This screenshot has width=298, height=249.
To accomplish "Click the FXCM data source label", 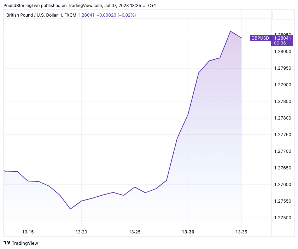I will (x=70, y=15).
